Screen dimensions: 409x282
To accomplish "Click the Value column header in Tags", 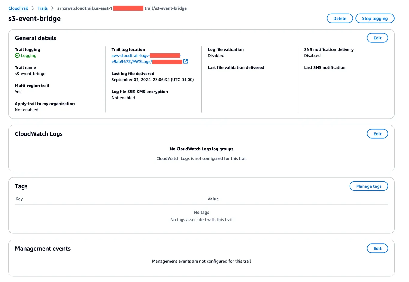I will (x=213, y=199).
